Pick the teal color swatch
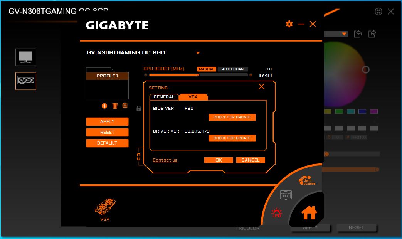Image resolution: width=402 pixels, height=239 pixels. point(350,111)
